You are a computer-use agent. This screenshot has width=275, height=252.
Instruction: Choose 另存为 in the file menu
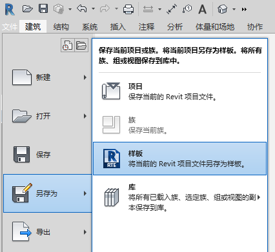[48, 193]
